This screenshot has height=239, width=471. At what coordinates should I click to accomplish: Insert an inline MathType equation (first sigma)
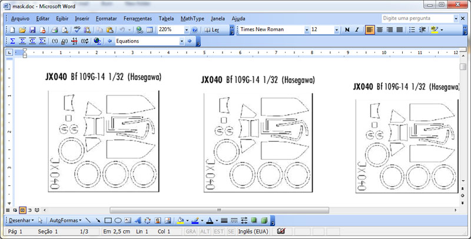tap(12, 41)
